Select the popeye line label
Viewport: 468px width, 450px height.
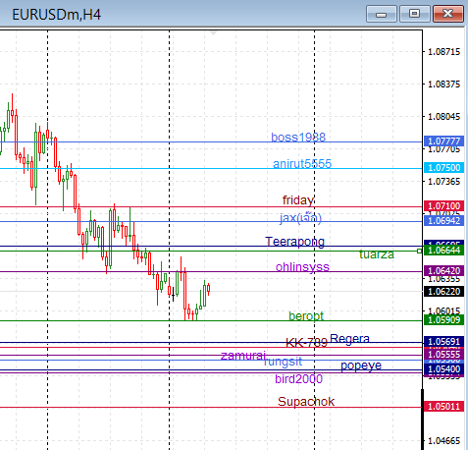click(361, 366)
